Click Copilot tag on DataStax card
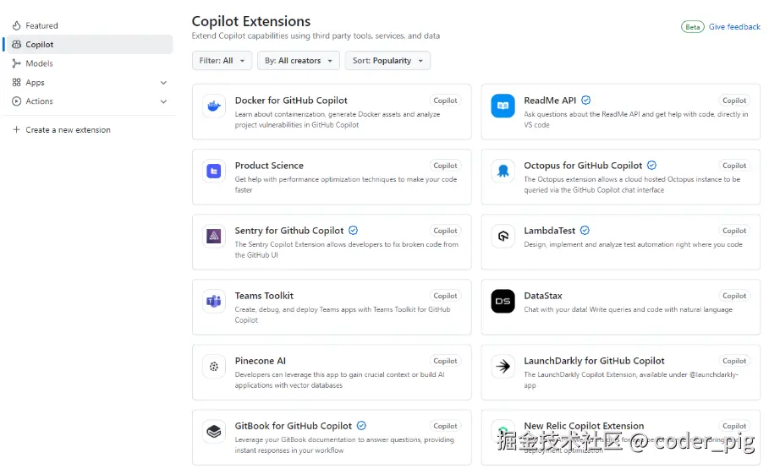Image resolution: width=769 pixels, height=469 pixels. click(734, 296)
